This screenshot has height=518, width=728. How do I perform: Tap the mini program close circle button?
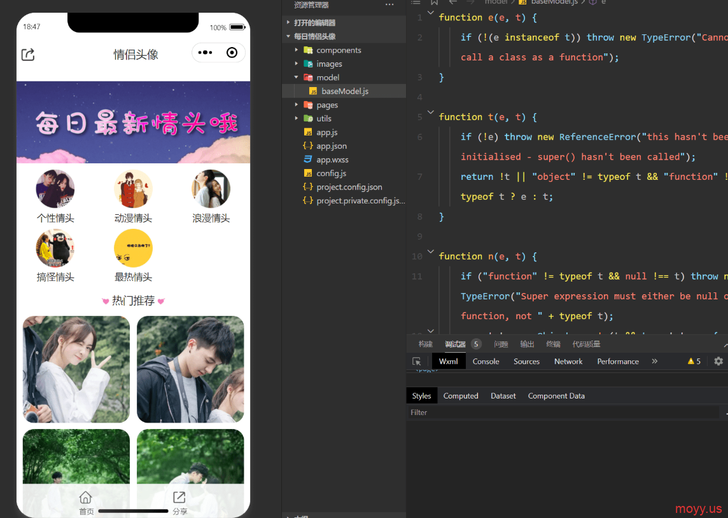[232, 52]
